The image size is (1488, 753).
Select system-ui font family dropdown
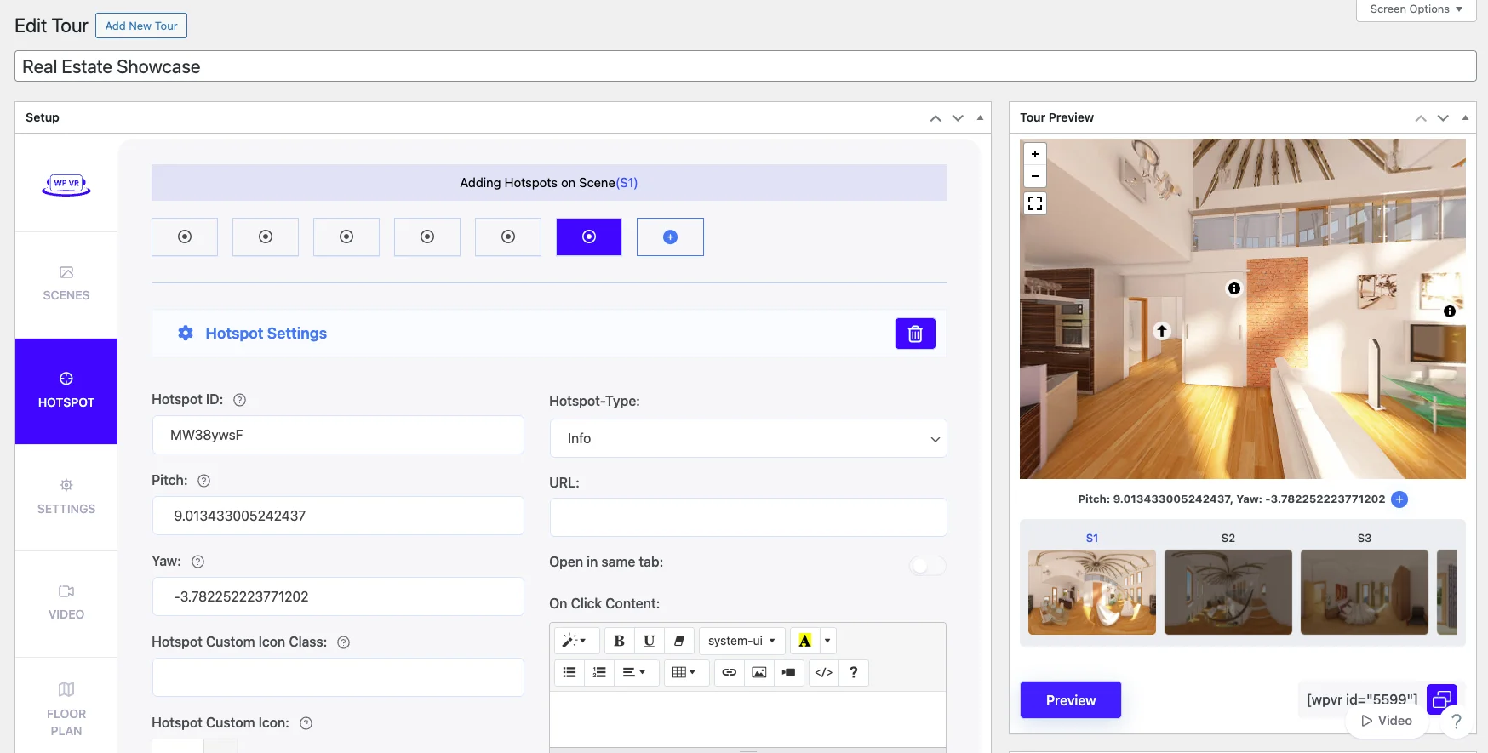pos(741,641)
